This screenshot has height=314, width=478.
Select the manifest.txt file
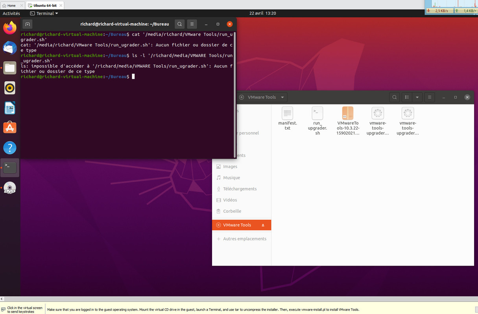(288, 118)
